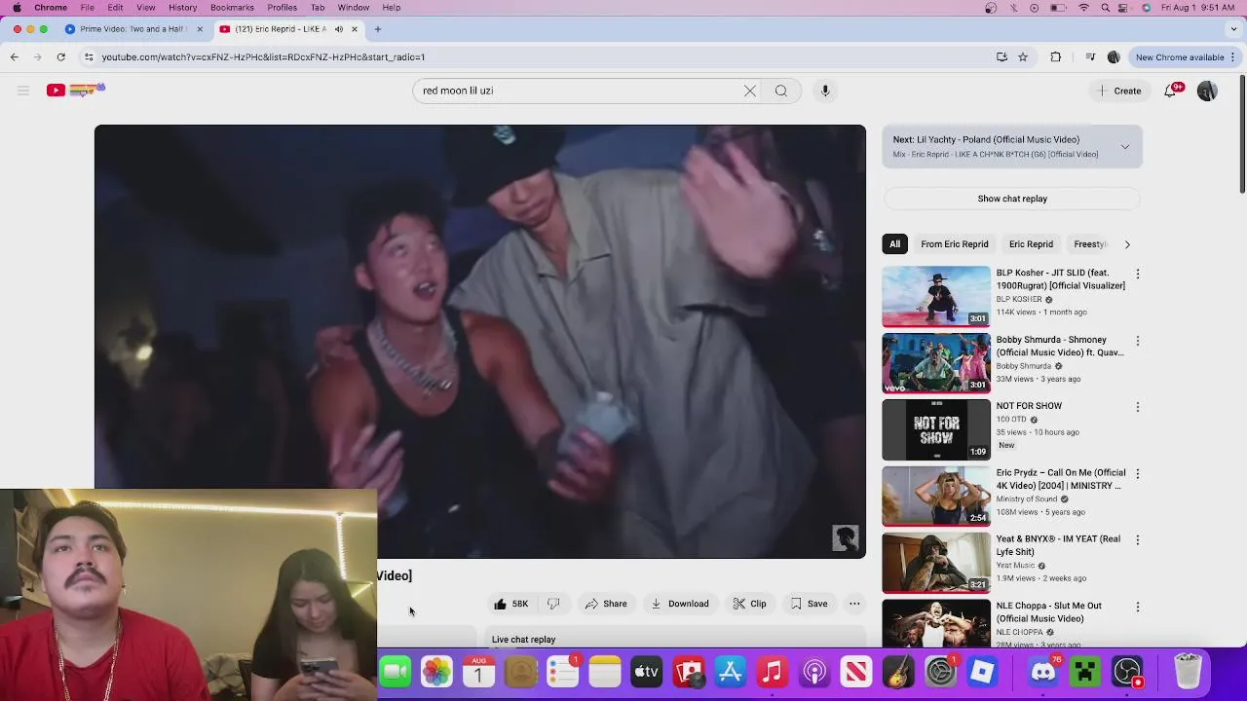
Task: Open Roblox from the dock
Action: tap(982, 672)
